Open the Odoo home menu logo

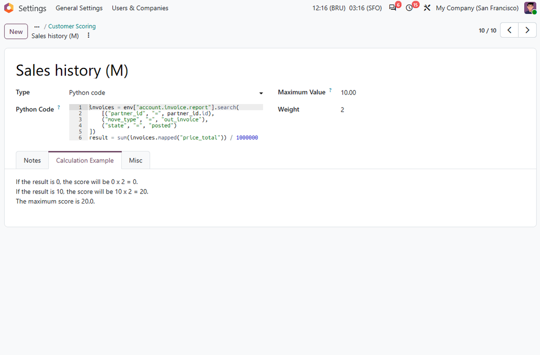pos(9,8)
